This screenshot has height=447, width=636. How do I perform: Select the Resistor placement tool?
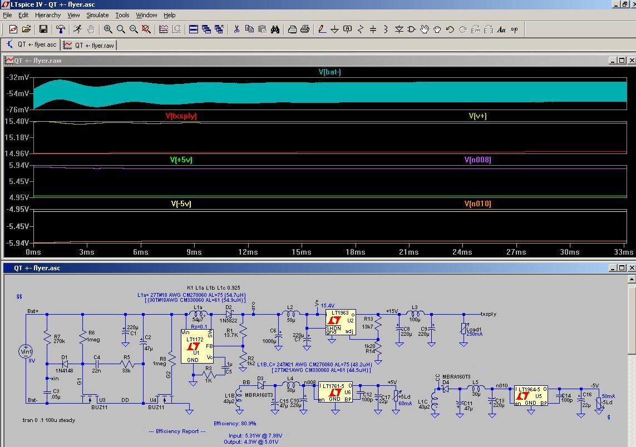(361, 29)
